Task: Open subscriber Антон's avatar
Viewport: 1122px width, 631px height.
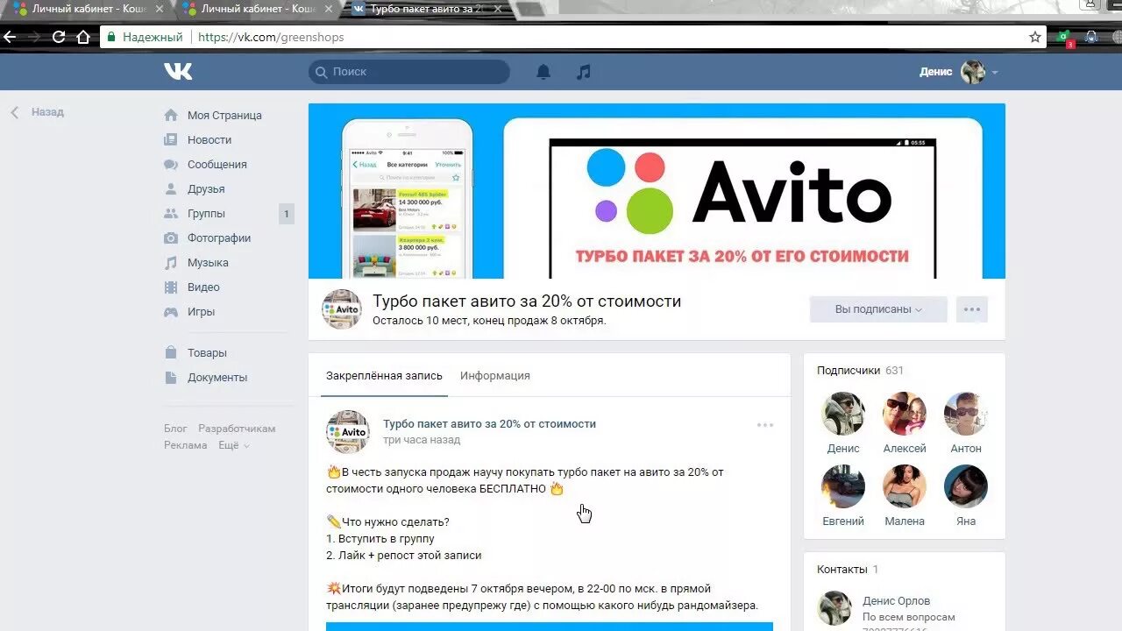Action: (966, 414)
